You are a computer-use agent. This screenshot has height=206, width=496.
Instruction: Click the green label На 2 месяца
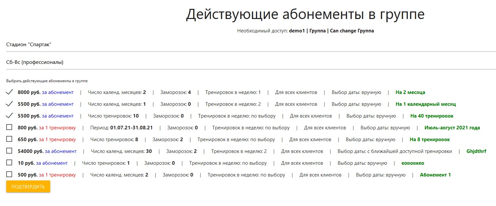(410, 92)
